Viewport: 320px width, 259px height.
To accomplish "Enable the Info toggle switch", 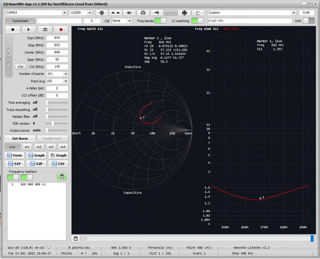I will pyautogui.click(x=308, y=20).
